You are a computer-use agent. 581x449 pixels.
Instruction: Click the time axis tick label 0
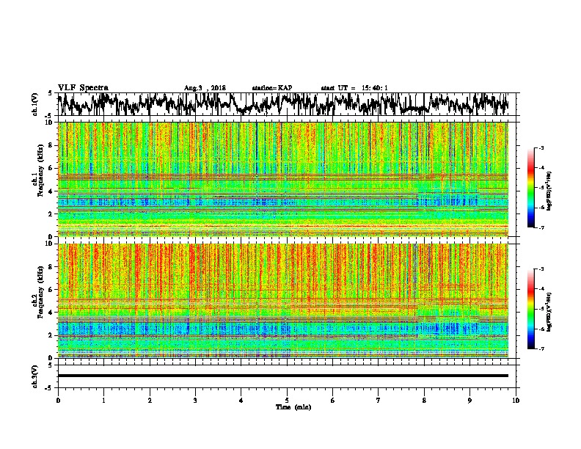click(58, 401)
